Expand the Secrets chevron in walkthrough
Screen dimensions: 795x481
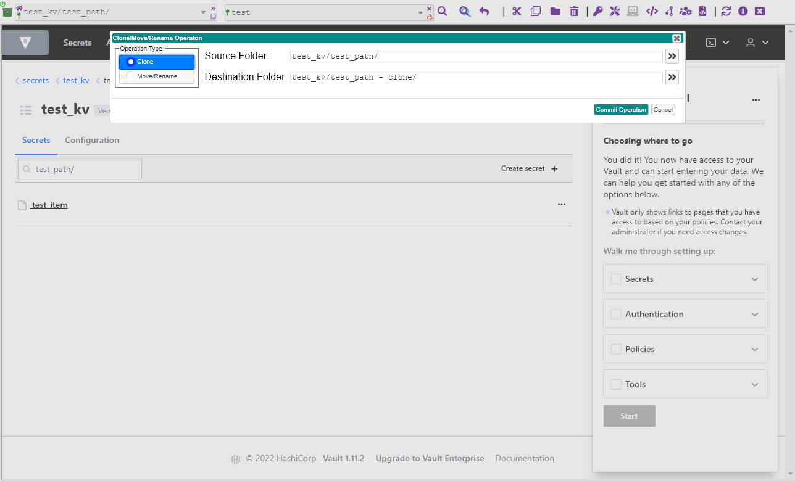[755, 279]
